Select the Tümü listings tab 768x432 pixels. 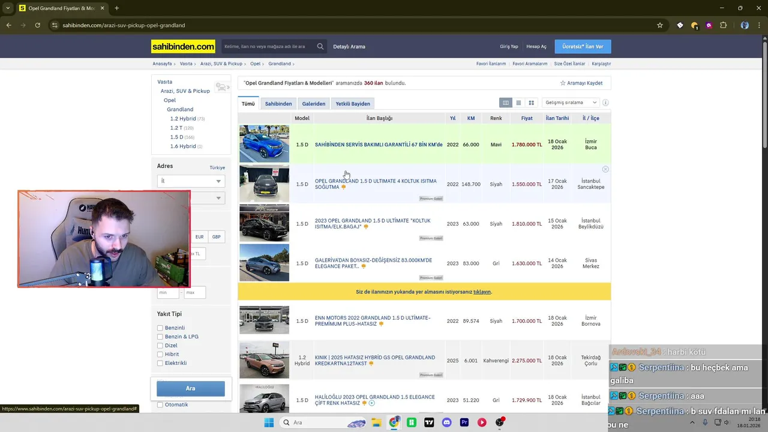click(x=248, y=104)
